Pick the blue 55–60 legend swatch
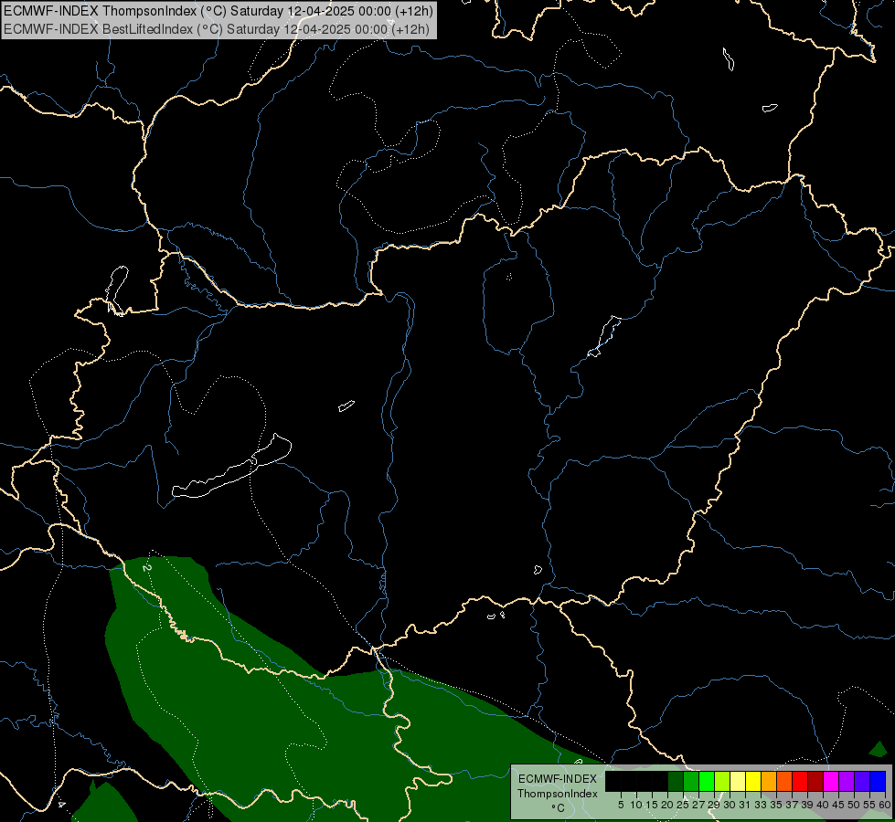The height and width of the screenshot is (822, 895). pyautogui.click(x=878, y=781)
